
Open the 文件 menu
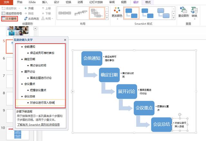coord(6,2)
